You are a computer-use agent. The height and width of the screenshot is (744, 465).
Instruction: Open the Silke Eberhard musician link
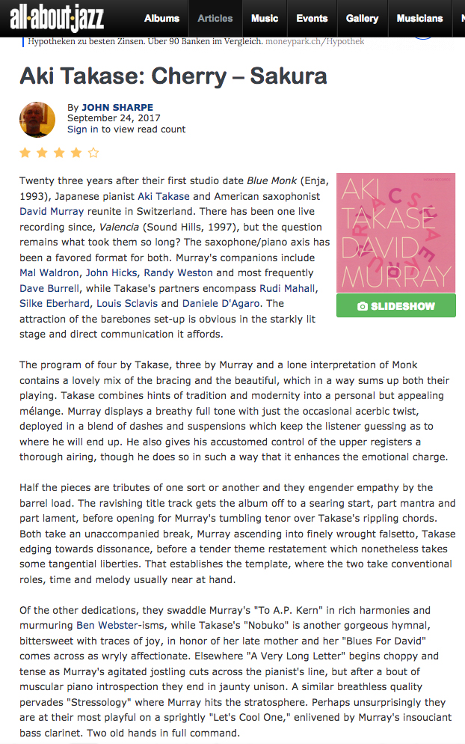(x=55, y=303)
